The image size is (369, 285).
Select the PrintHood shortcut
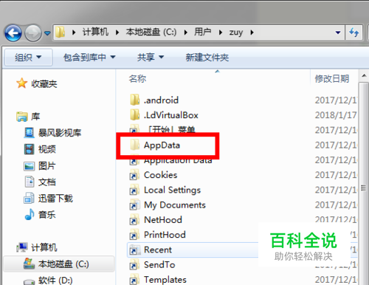click(x=165, y=235)
